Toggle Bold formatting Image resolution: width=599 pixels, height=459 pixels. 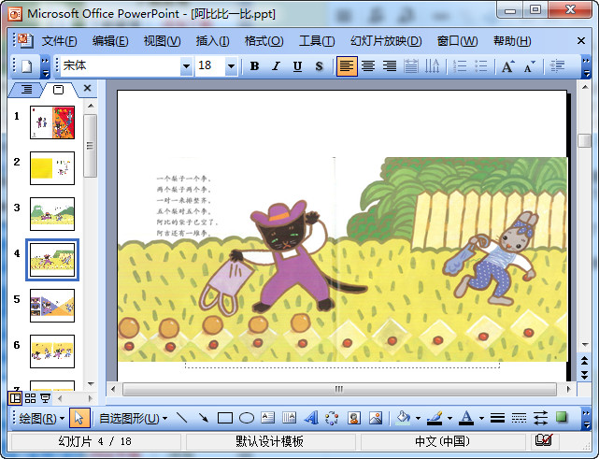[254, 66]
